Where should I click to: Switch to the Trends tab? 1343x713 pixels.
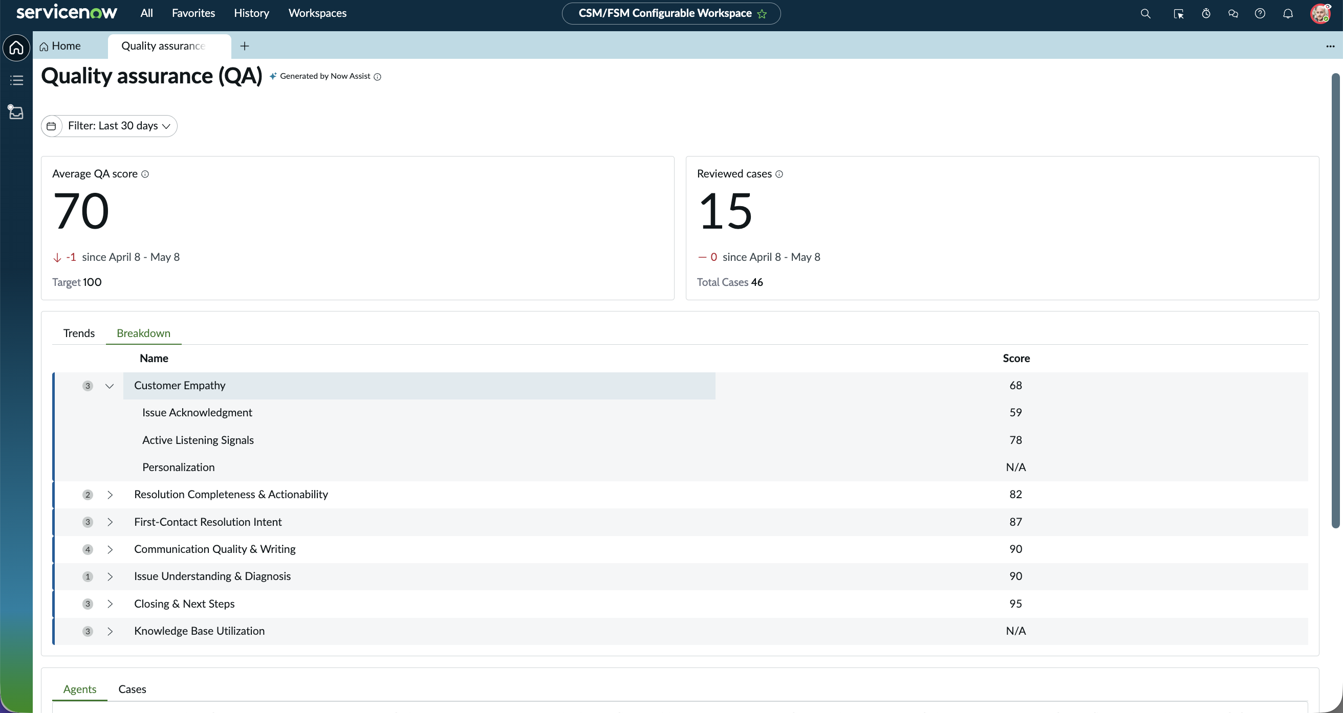tap(79, 333)
